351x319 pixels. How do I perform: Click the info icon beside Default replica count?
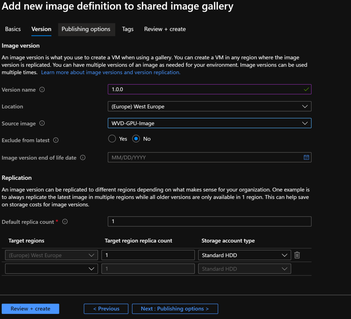click(x=65, y=222)
